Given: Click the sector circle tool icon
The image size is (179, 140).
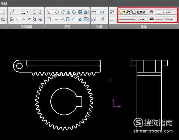Looking at the screenshot, I should 12,19.
